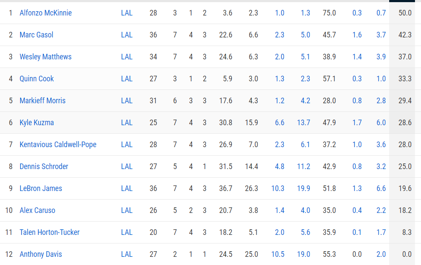The width and height of the screenshot is (421, 265).
Task: Open Wesley Matthews player page
Action: click(x=46, y=57)
